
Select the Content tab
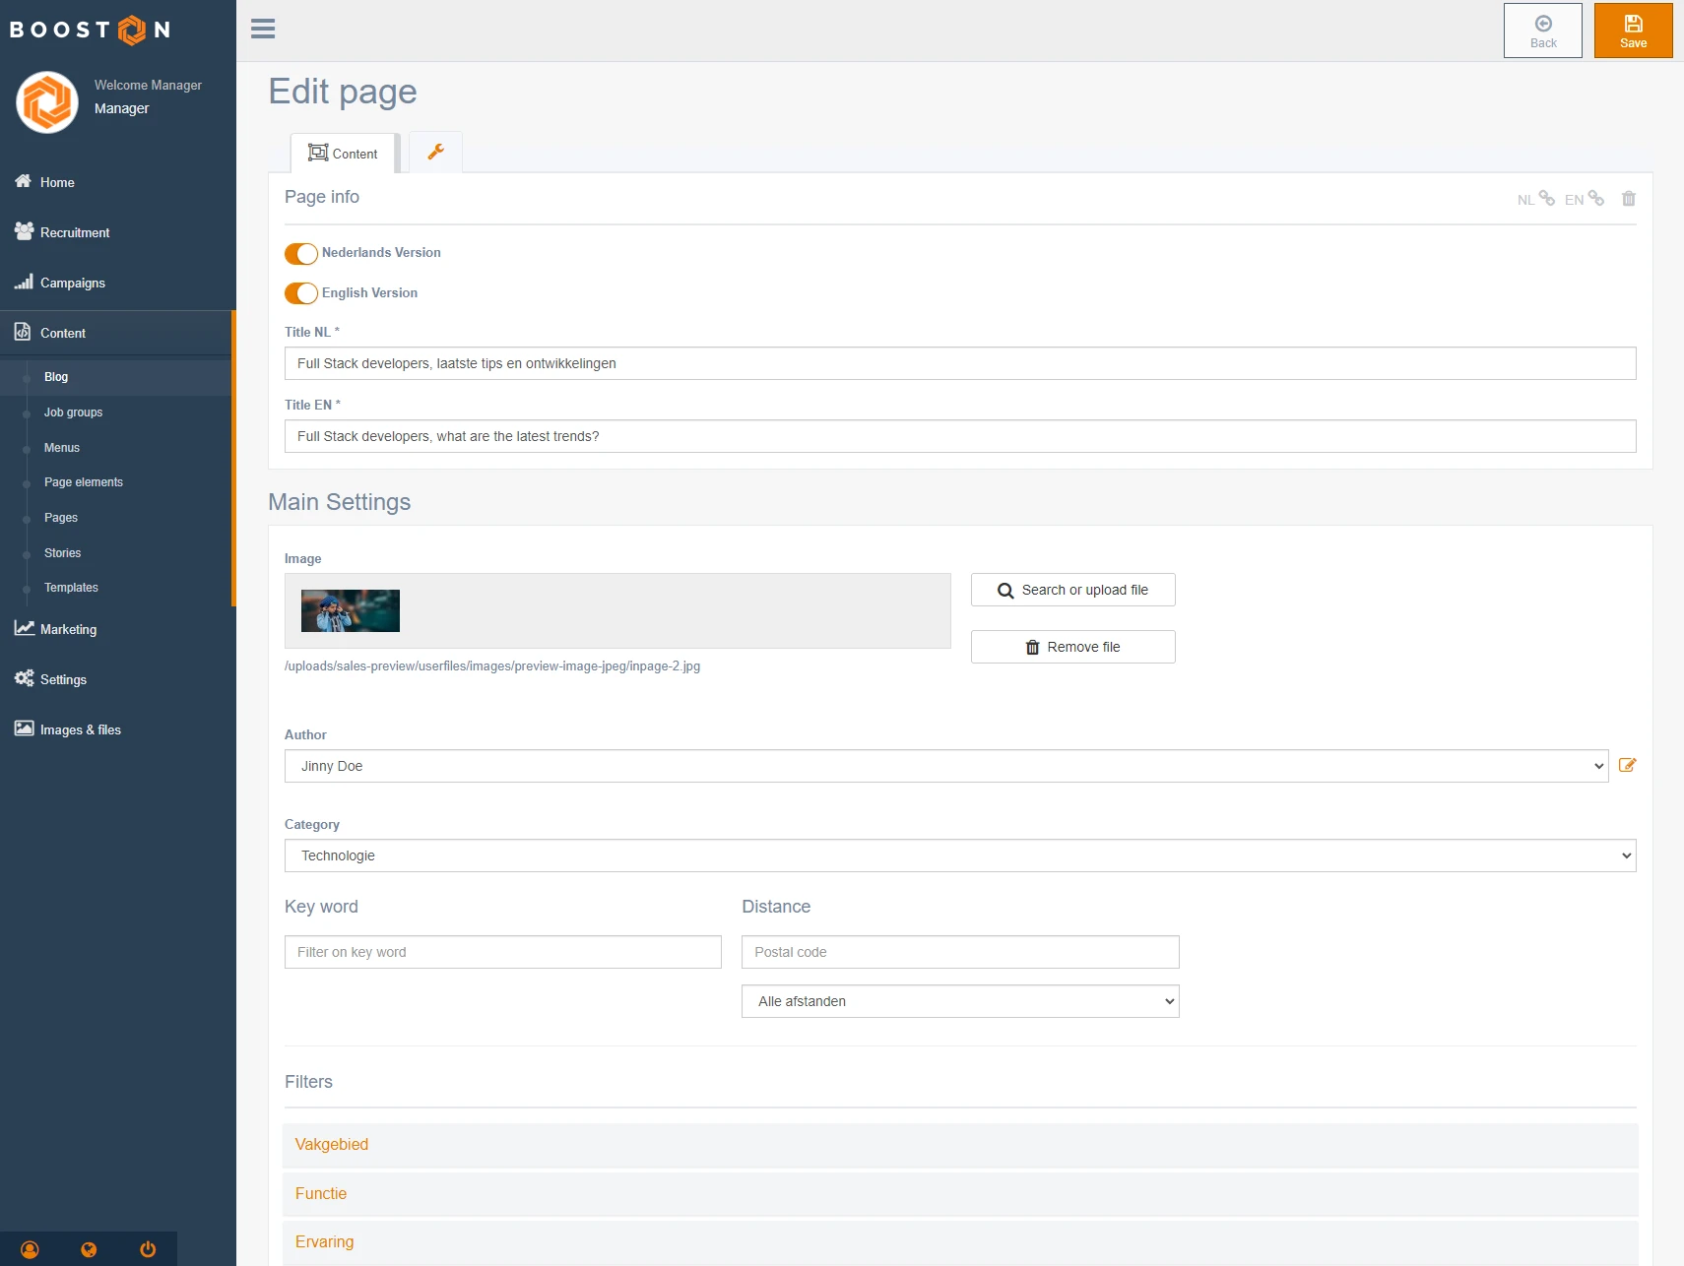point(343,154)
